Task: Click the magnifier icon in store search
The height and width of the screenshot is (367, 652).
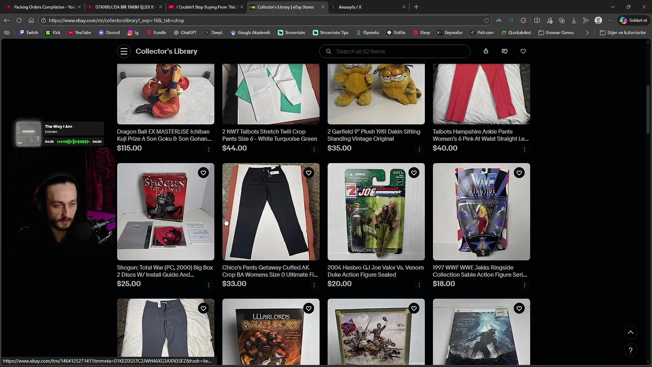Action: click(x=329, y=51)
